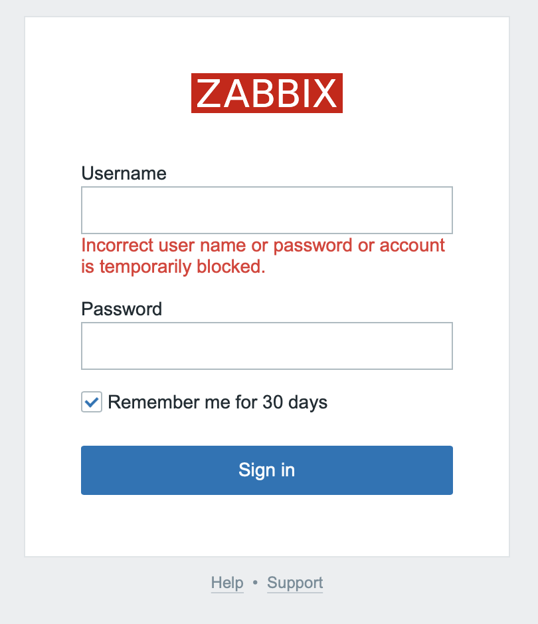Click '30 days' in the remember-me label
This screenshot has height=624, width=538.
click(x=295, y=402)
